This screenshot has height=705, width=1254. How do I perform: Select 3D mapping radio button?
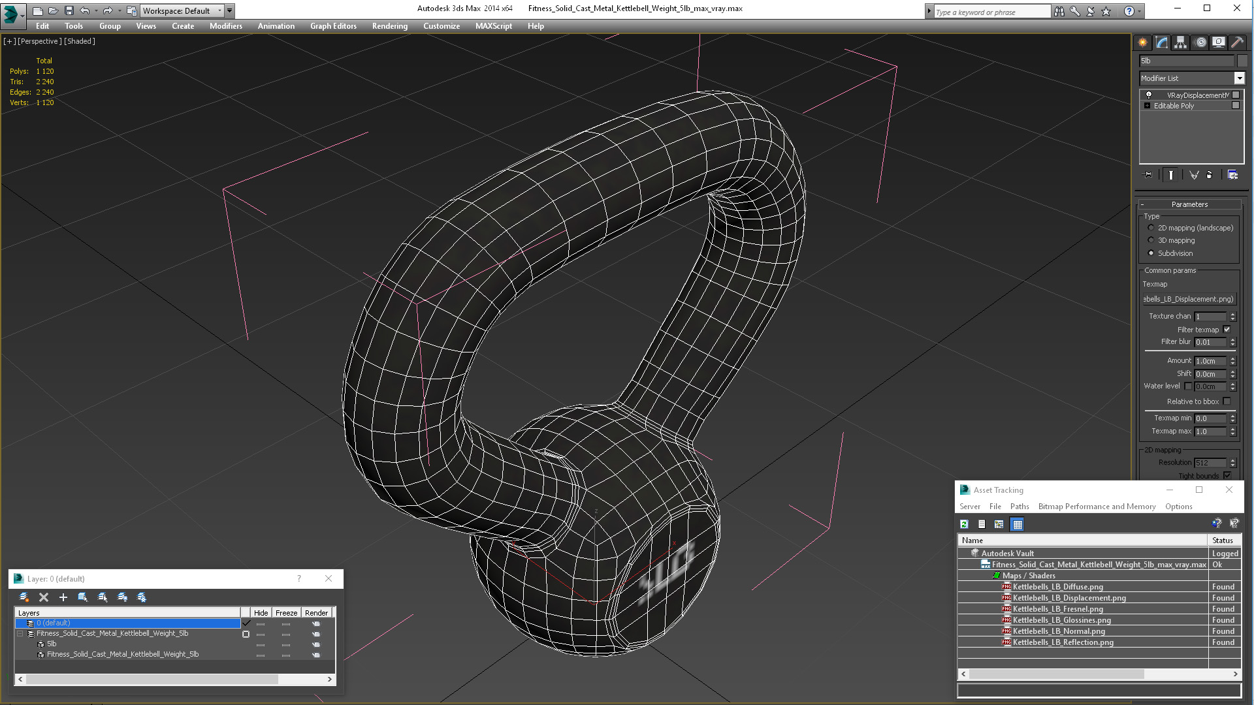(1151, 240)
